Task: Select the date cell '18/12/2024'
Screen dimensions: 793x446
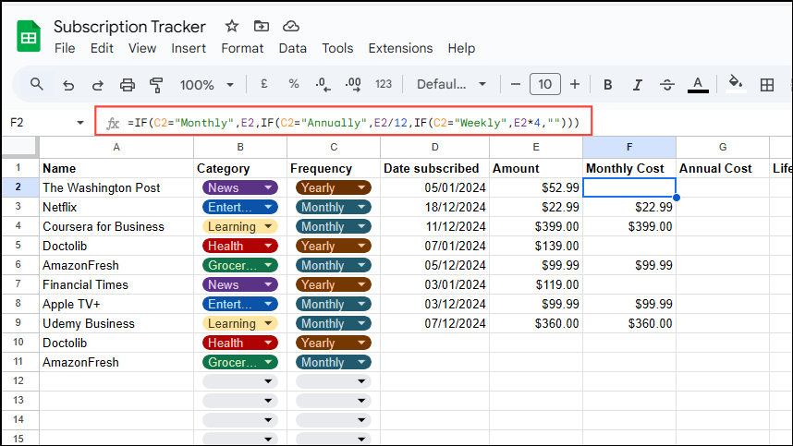Action: 435,207
